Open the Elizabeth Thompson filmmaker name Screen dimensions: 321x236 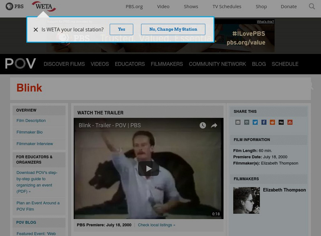click(x=284, y=190)
